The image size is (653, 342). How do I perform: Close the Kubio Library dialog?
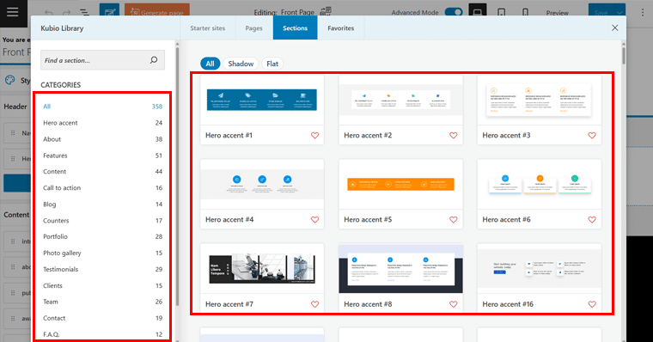coord(614,27)
